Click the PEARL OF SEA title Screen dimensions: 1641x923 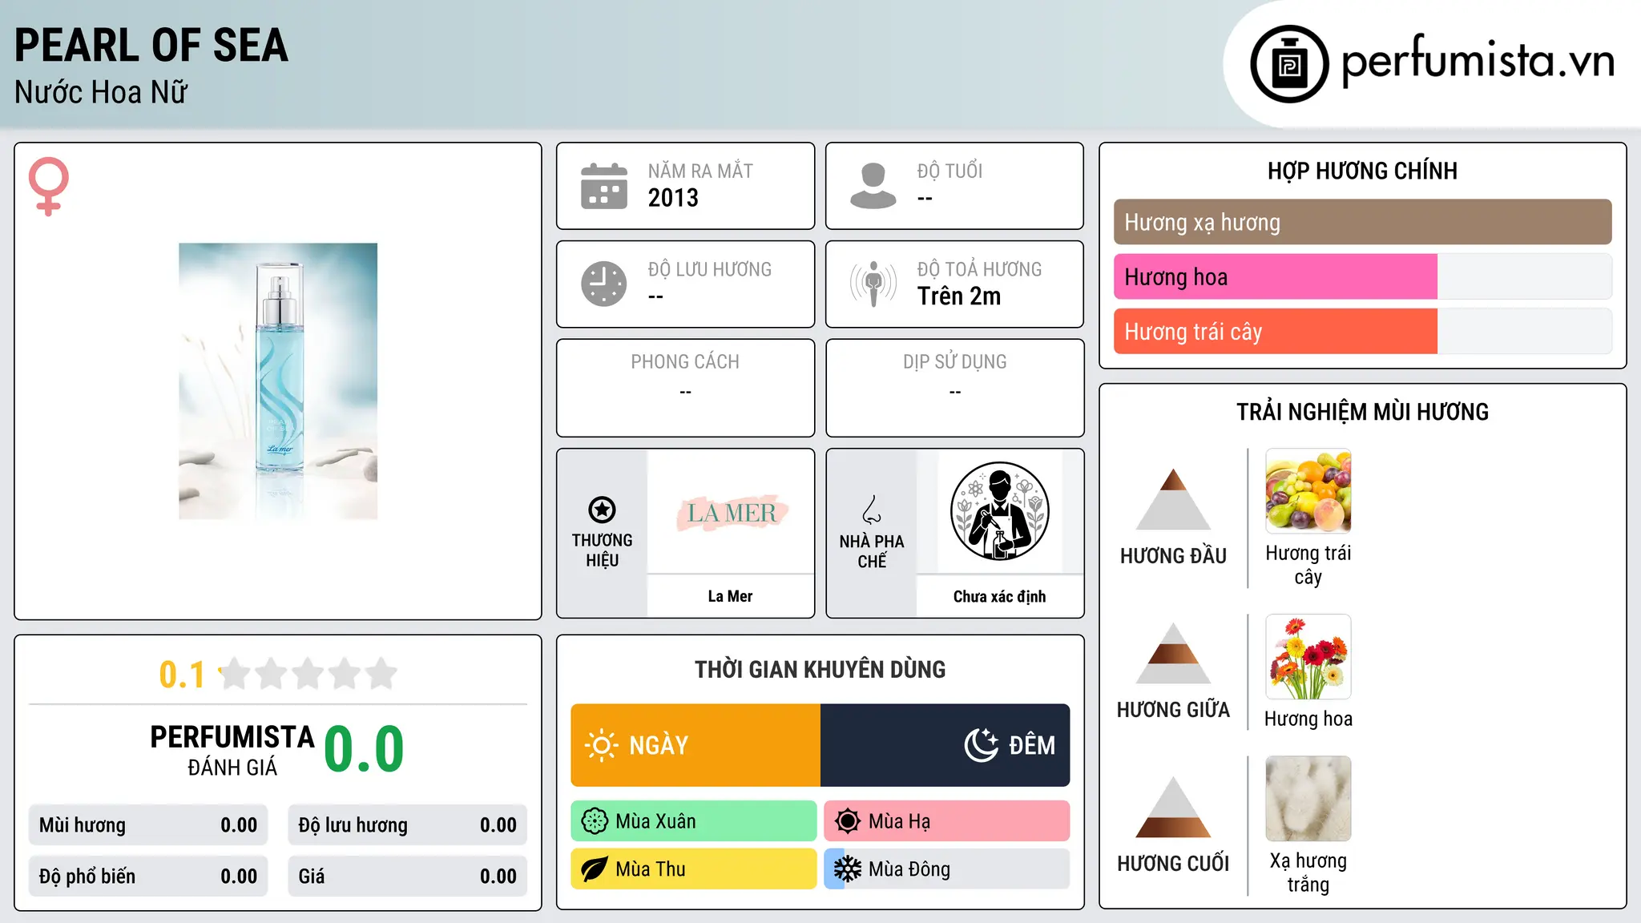pos(151,45)
